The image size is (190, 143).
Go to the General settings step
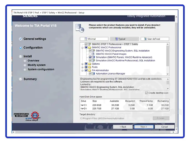pyautogui.click(x=35, y=39)
